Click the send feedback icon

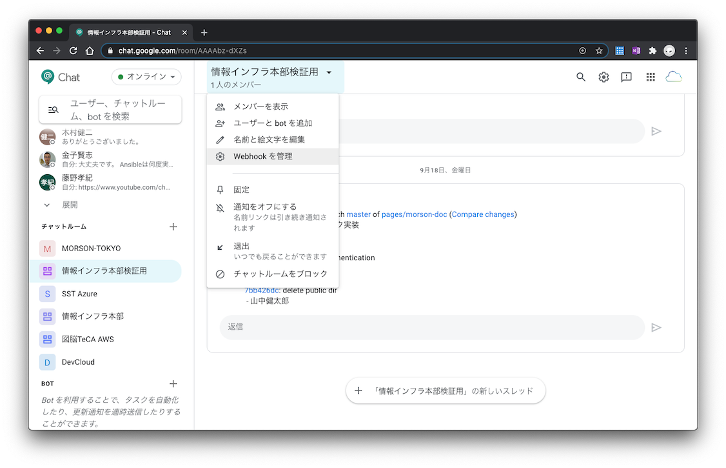pyautogui.click(x=626, y=77)
